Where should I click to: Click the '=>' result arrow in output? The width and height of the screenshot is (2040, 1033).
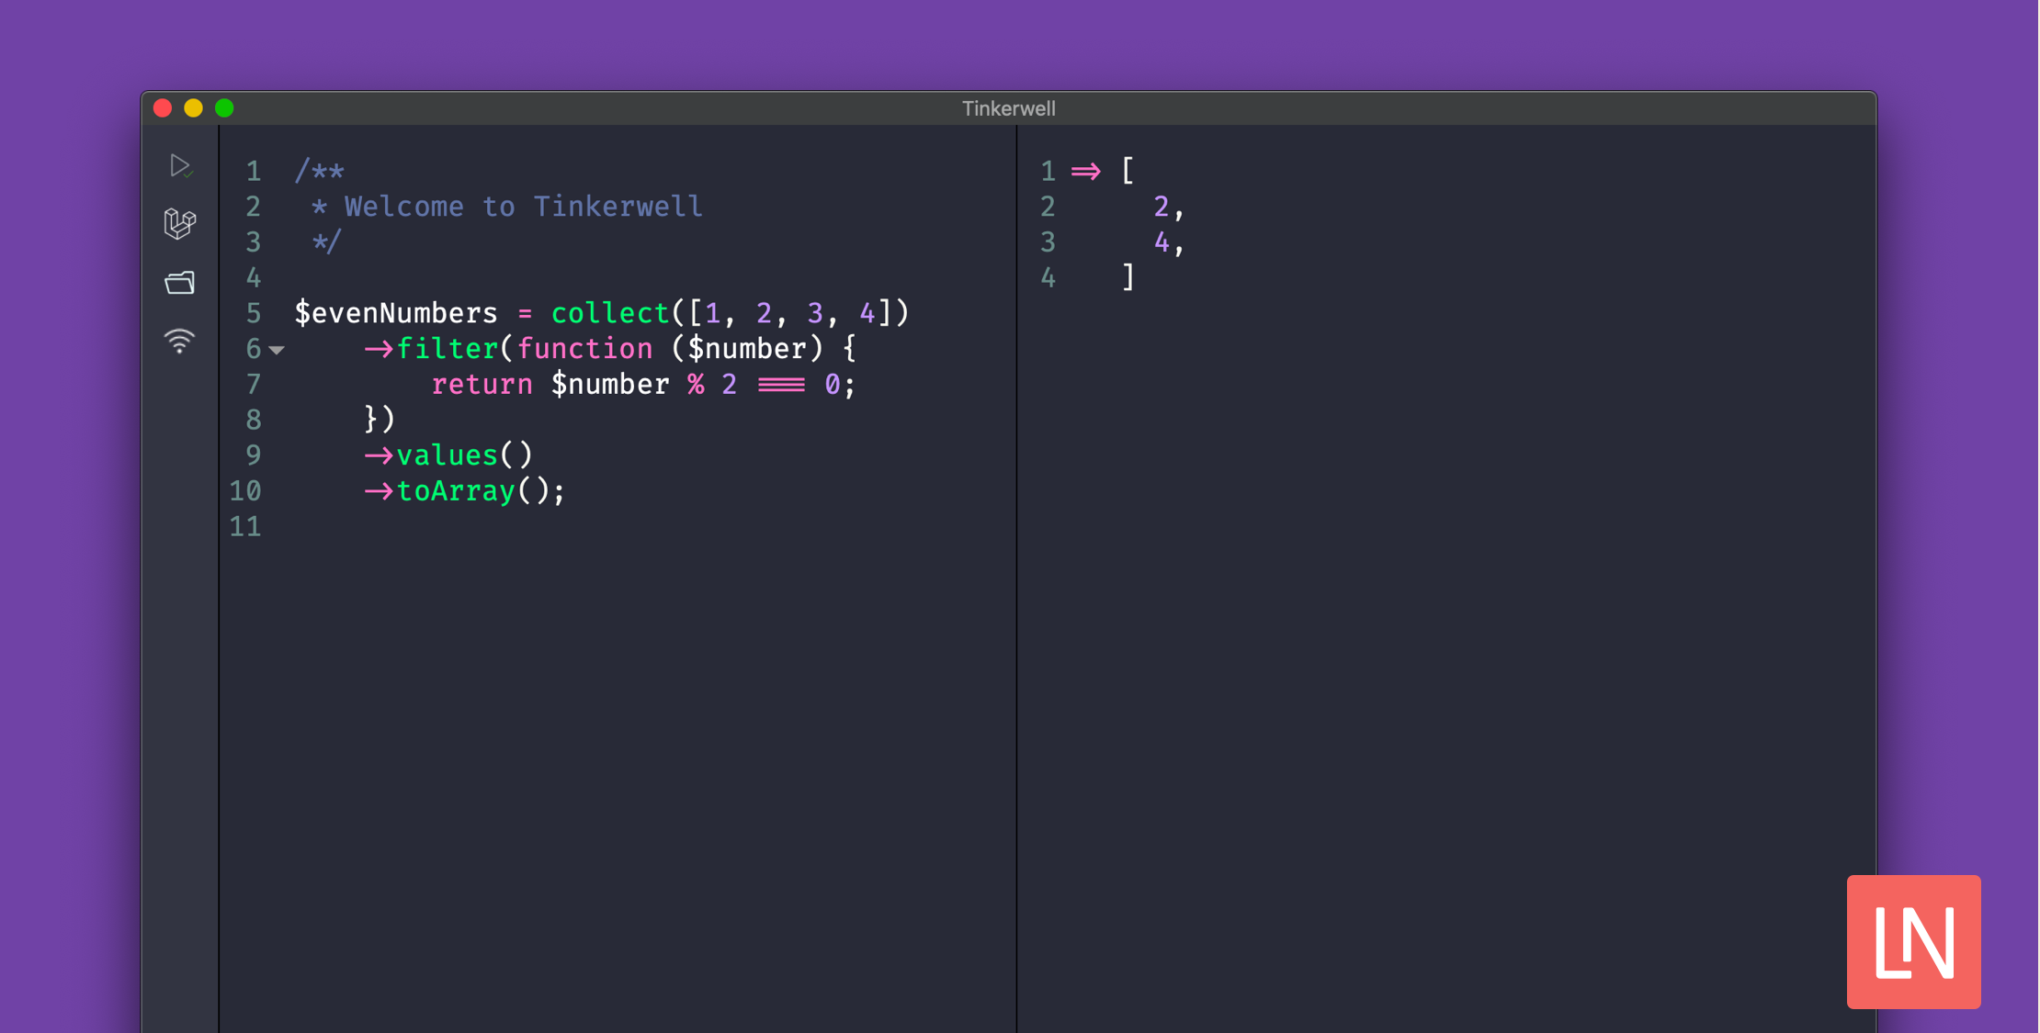point(1085,172)
